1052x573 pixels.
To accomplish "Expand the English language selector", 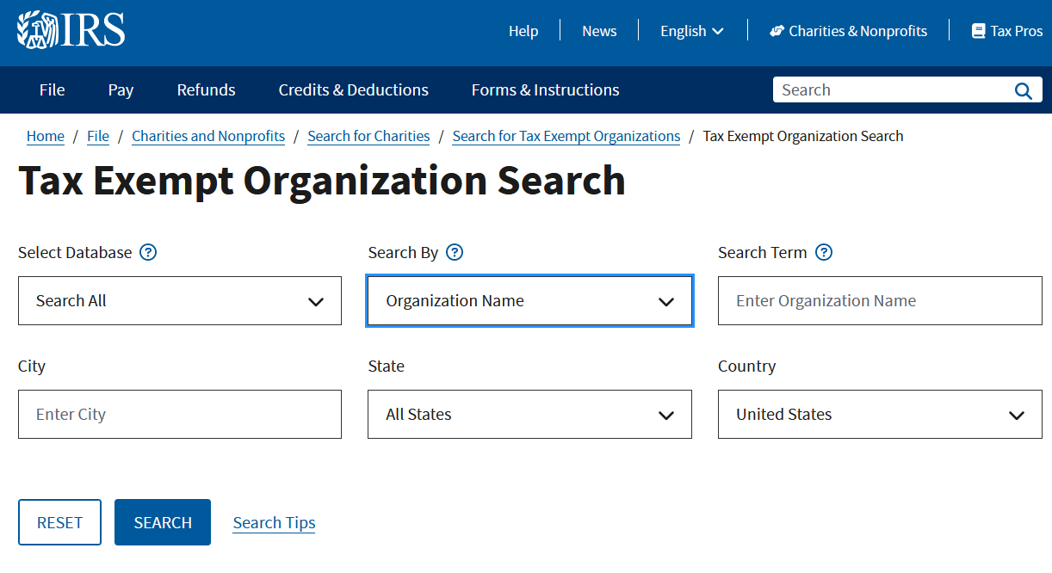I will [691, 31].
